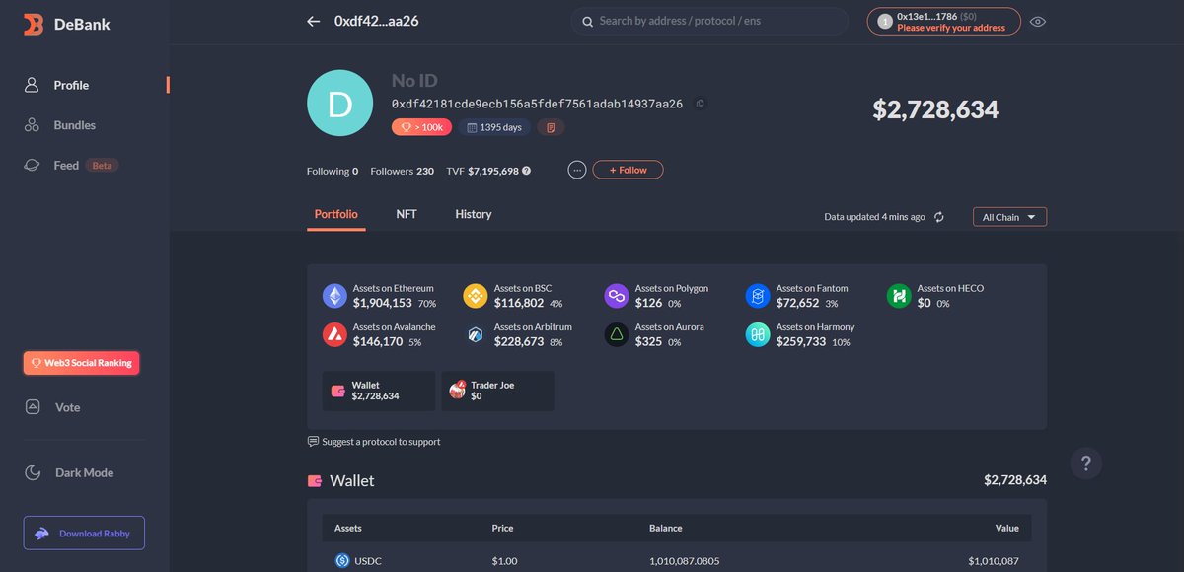Click the verify your address account button

click(x=944, y=21)
